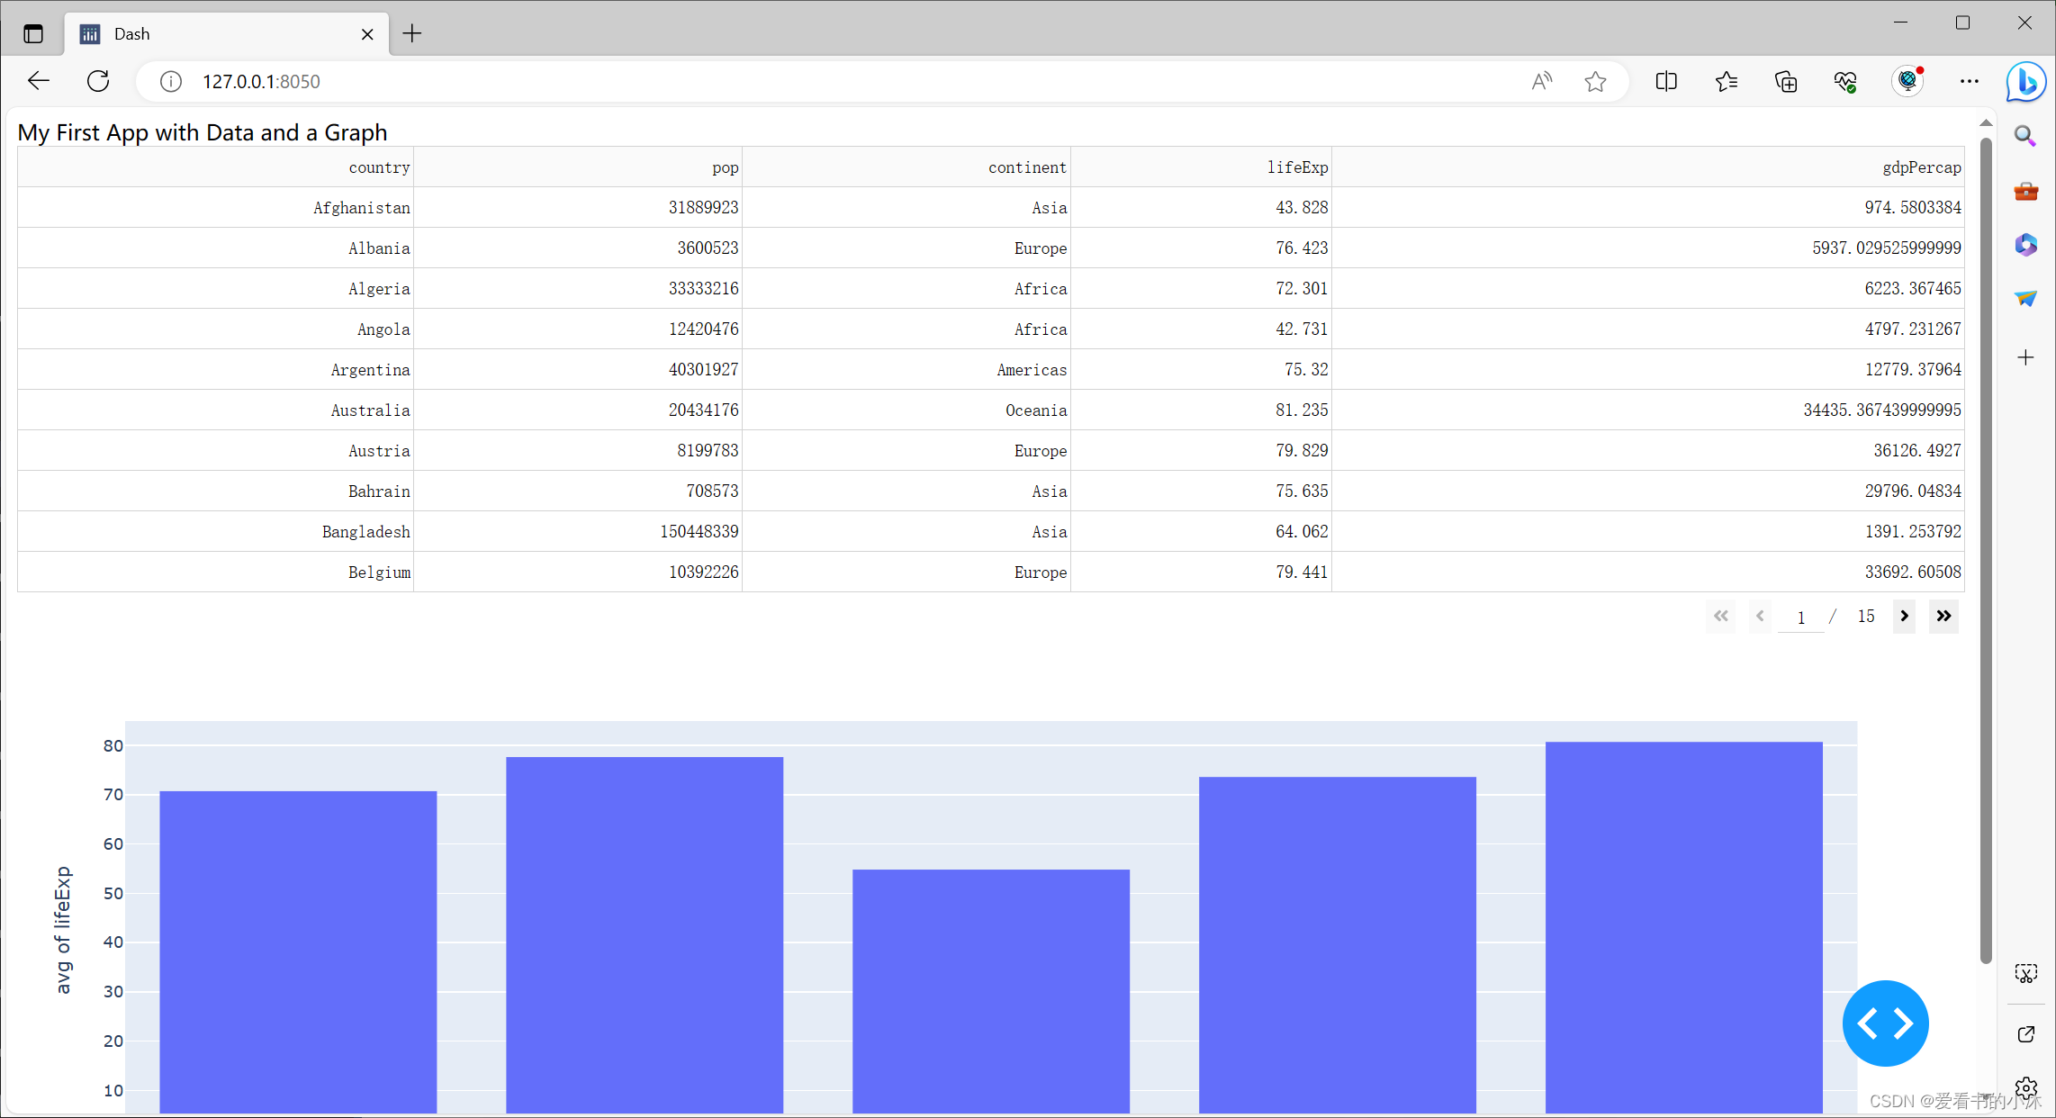The width and height of the screenshot is (2056, 1118).
Task: Open the Microsoft 365 sidebar icon
Action: point(2025,245)
